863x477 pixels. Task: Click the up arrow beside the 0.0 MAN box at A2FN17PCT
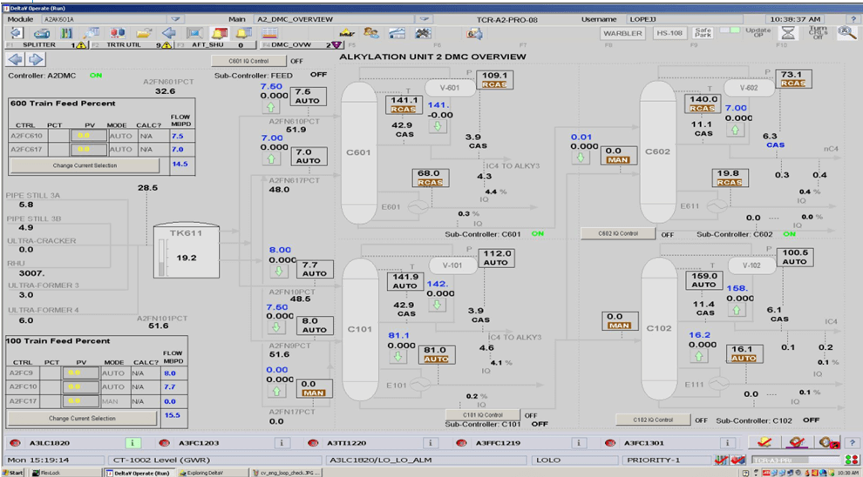point(276,391)
